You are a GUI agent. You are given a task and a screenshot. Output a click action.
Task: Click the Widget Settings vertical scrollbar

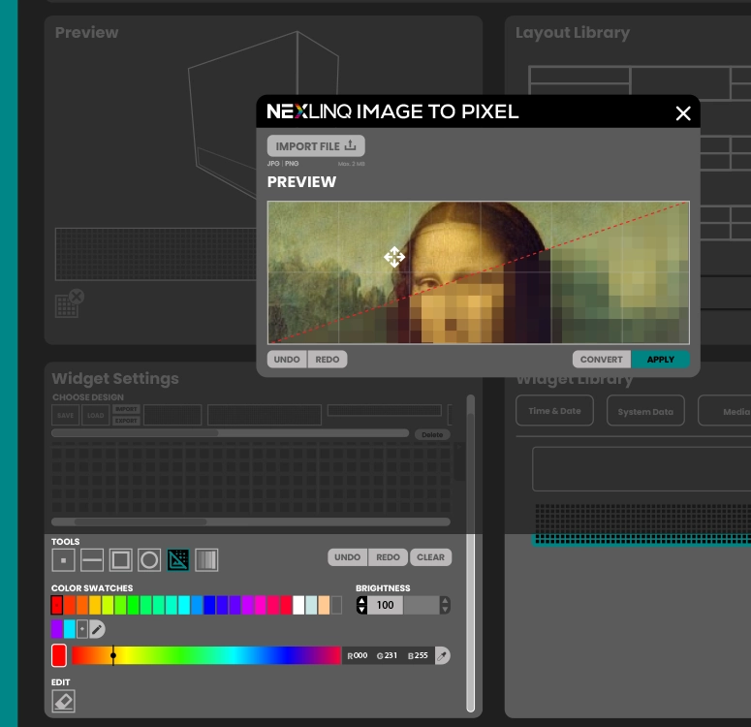471,553
